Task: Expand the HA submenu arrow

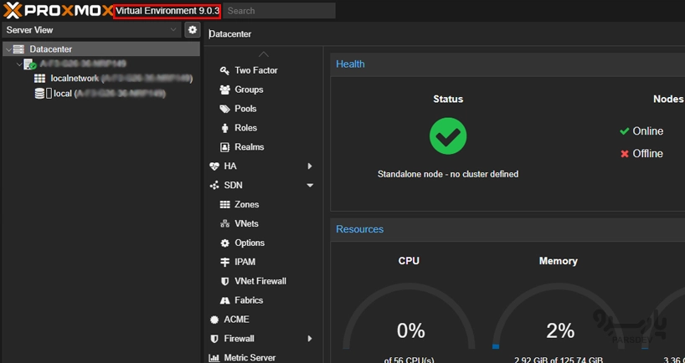Action: (x=310, y=166)
